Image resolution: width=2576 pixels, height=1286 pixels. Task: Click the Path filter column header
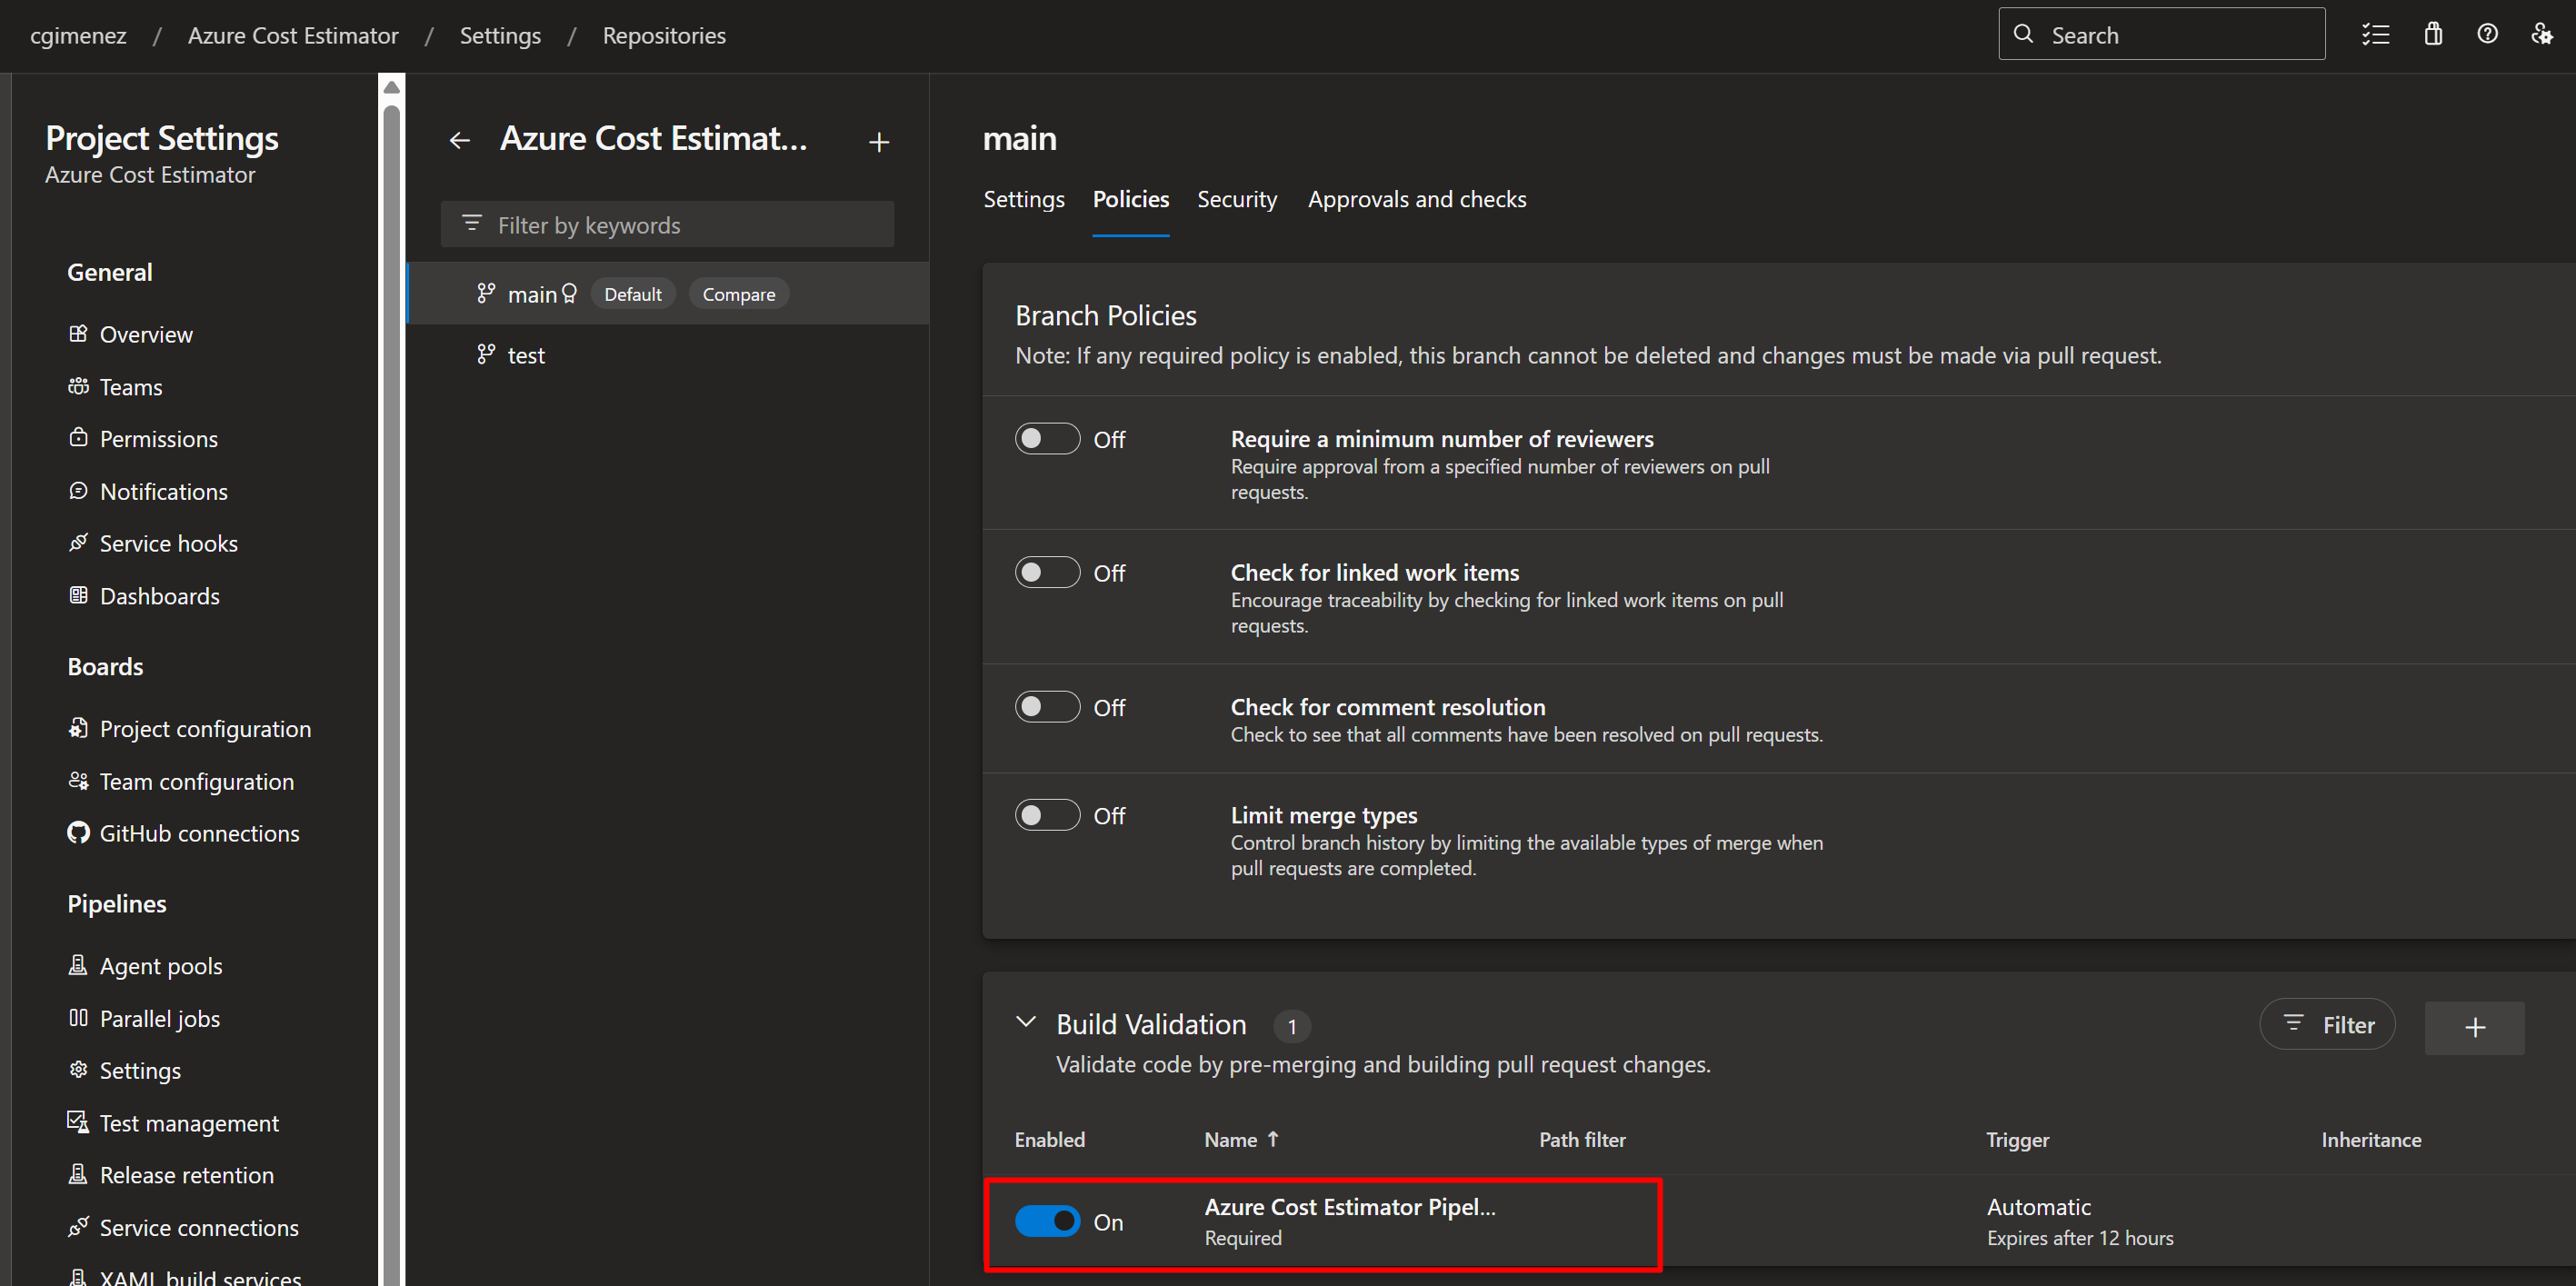1582,1139
